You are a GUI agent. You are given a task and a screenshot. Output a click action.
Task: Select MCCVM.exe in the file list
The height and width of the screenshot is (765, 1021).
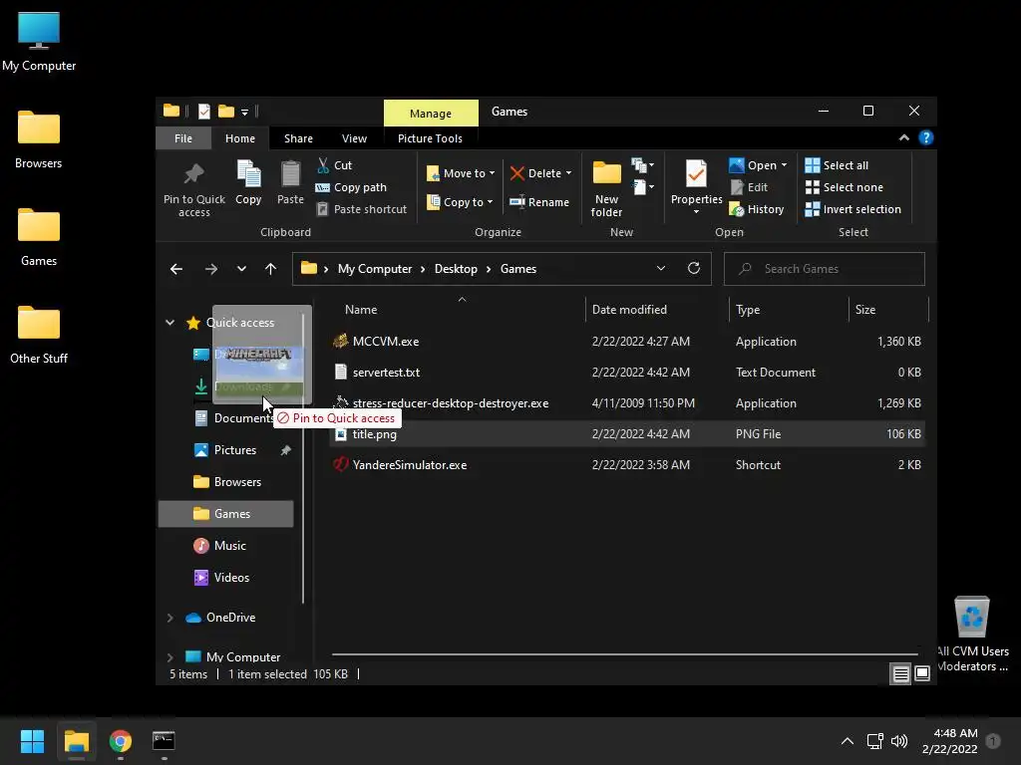tap(626, 341)
